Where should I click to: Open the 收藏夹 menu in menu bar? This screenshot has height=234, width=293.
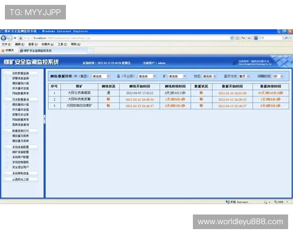47,44
